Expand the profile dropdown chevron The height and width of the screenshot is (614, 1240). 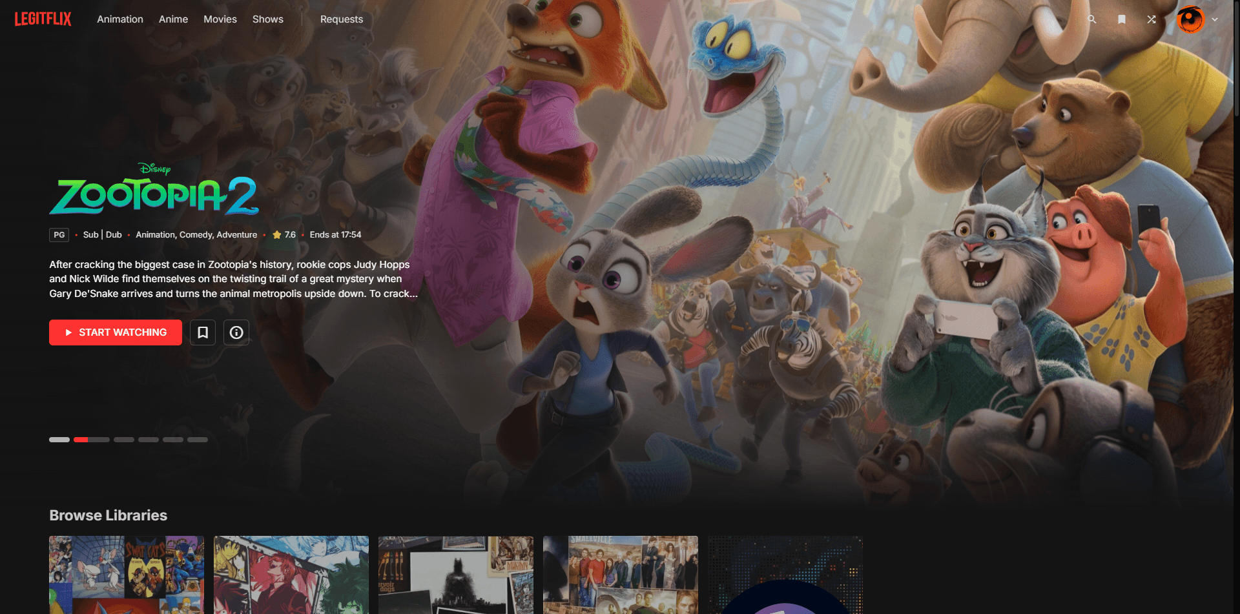pyautogui.click(x=1215, y=19)
